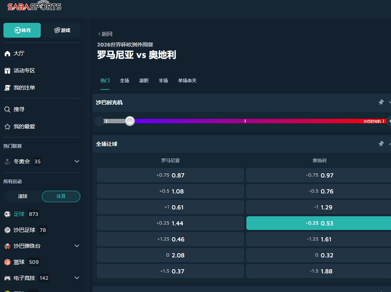
Task: Click the SABA Sports logo
Action: pyautogui.click(x=34, y=6)
